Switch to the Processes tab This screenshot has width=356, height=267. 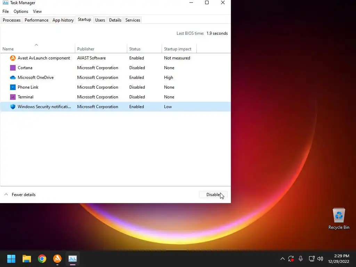coord(11,20)
